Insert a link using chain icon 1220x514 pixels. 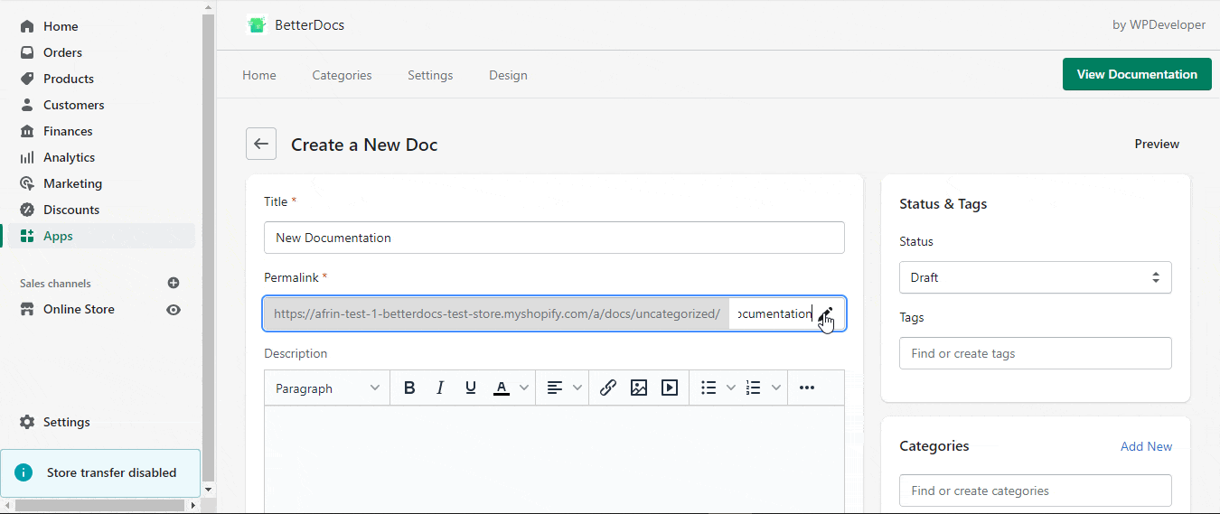tap(608, 388)
